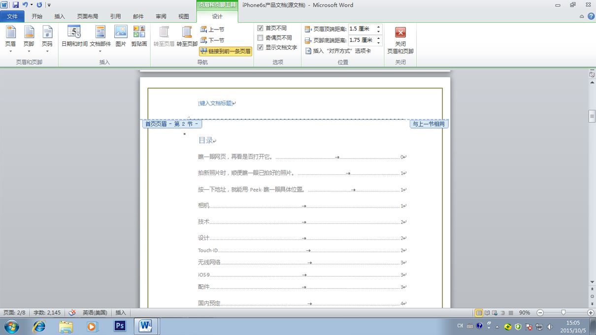This screenshot has height=335, width=596.
Task: Toggle 首页不同 different first page checkbox
Action: tap(261, 28)
